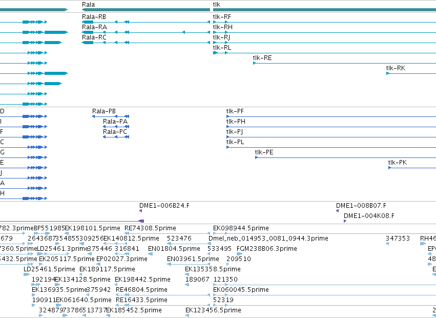Viewport: 436px width, 318px height.
Task: Click the tlk-PL protein label
Action: [x=235, y=142]
